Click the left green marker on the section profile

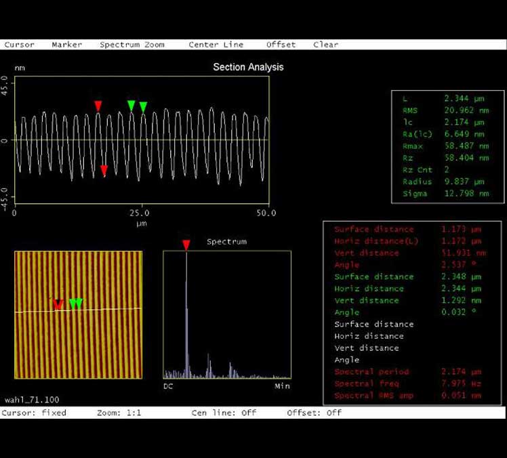(x=131, y=105)
